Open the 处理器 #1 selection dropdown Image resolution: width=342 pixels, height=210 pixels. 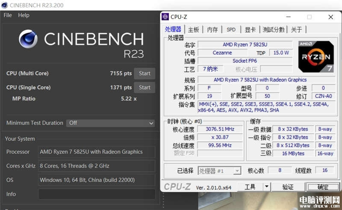click(219, 171)
